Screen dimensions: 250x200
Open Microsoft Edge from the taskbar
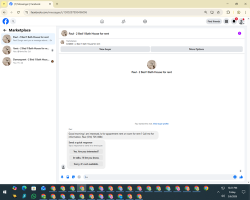point(24,188)
